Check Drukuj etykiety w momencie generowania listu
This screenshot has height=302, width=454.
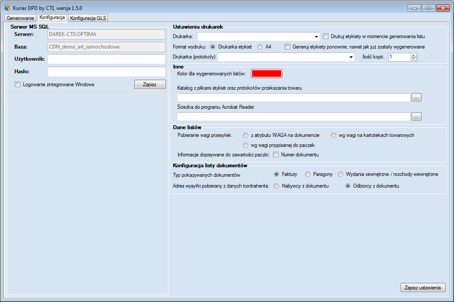point(326,36)
